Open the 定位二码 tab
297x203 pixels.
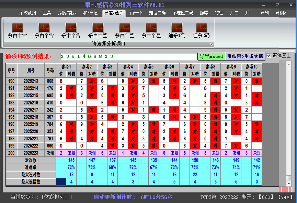(x=157, y=13)
